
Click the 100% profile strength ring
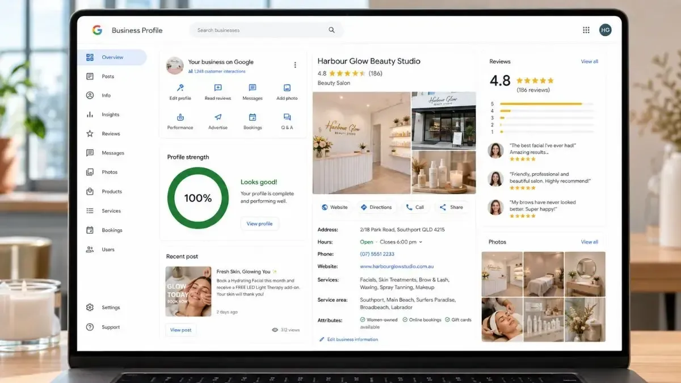pyautogui.click(x=197, y=198)
